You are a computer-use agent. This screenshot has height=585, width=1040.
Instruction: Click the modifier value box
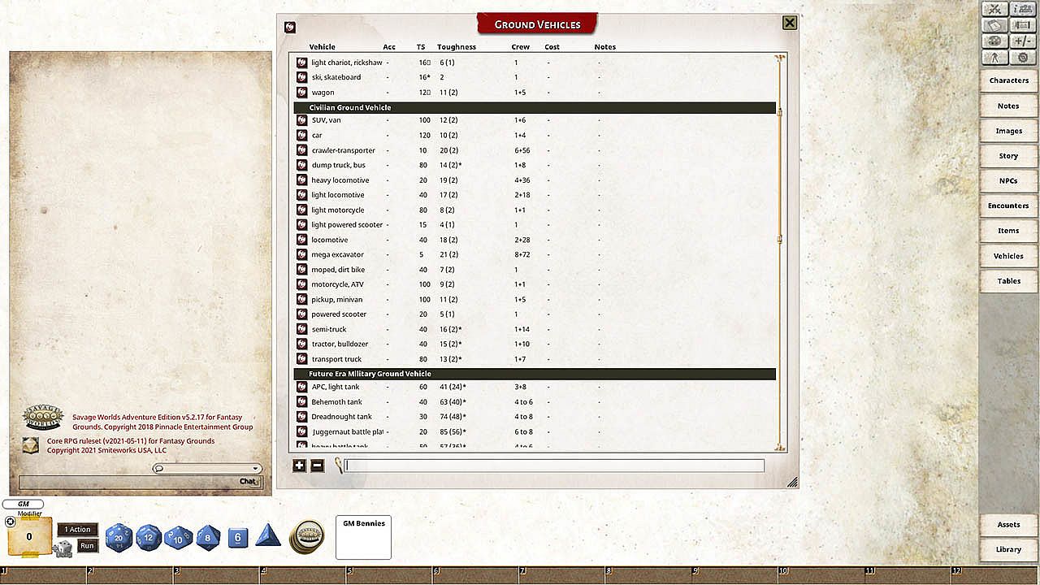coord(29,536)
